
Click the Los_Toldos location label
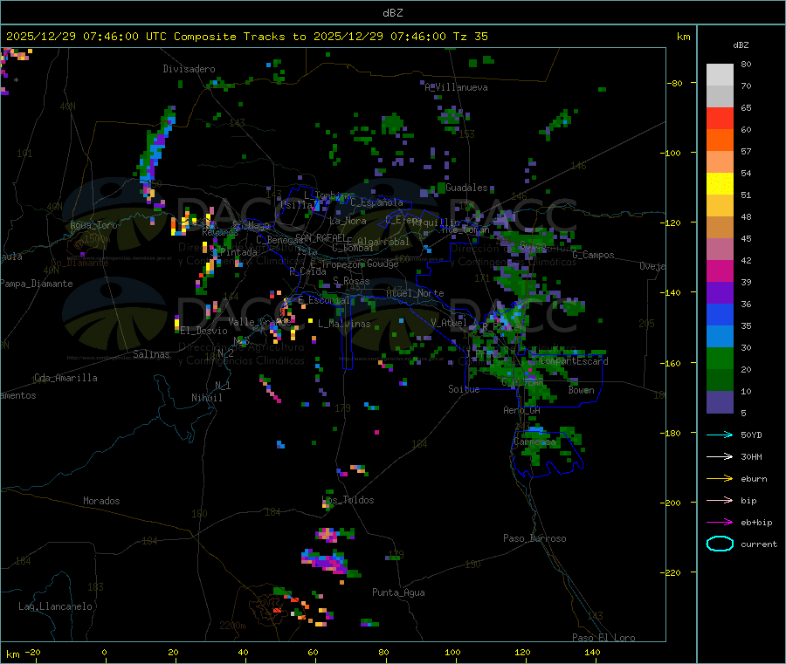click(x=348, y=500)
